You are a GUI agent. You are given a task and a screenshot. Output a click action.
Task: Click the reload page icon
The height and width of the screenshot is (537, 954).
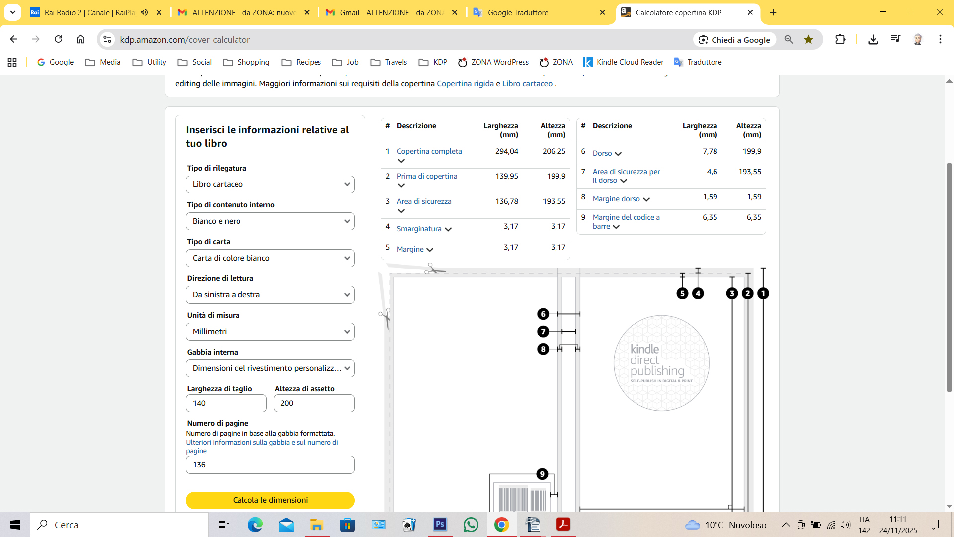pos(58,39)
